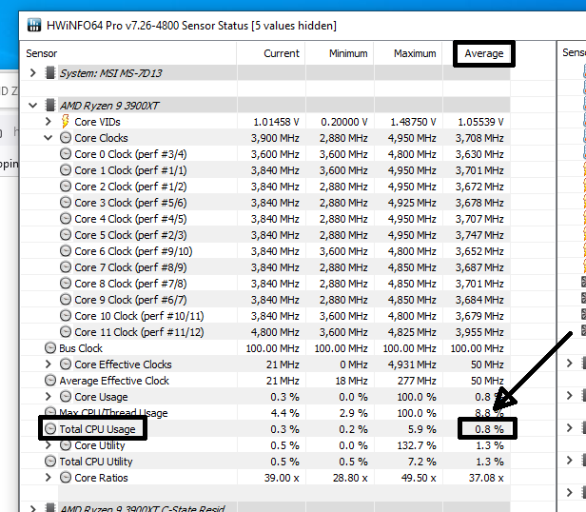Click Total CPU Usage maximum 5.9 %
Screen dimensions: 586x512
(422, 429)
